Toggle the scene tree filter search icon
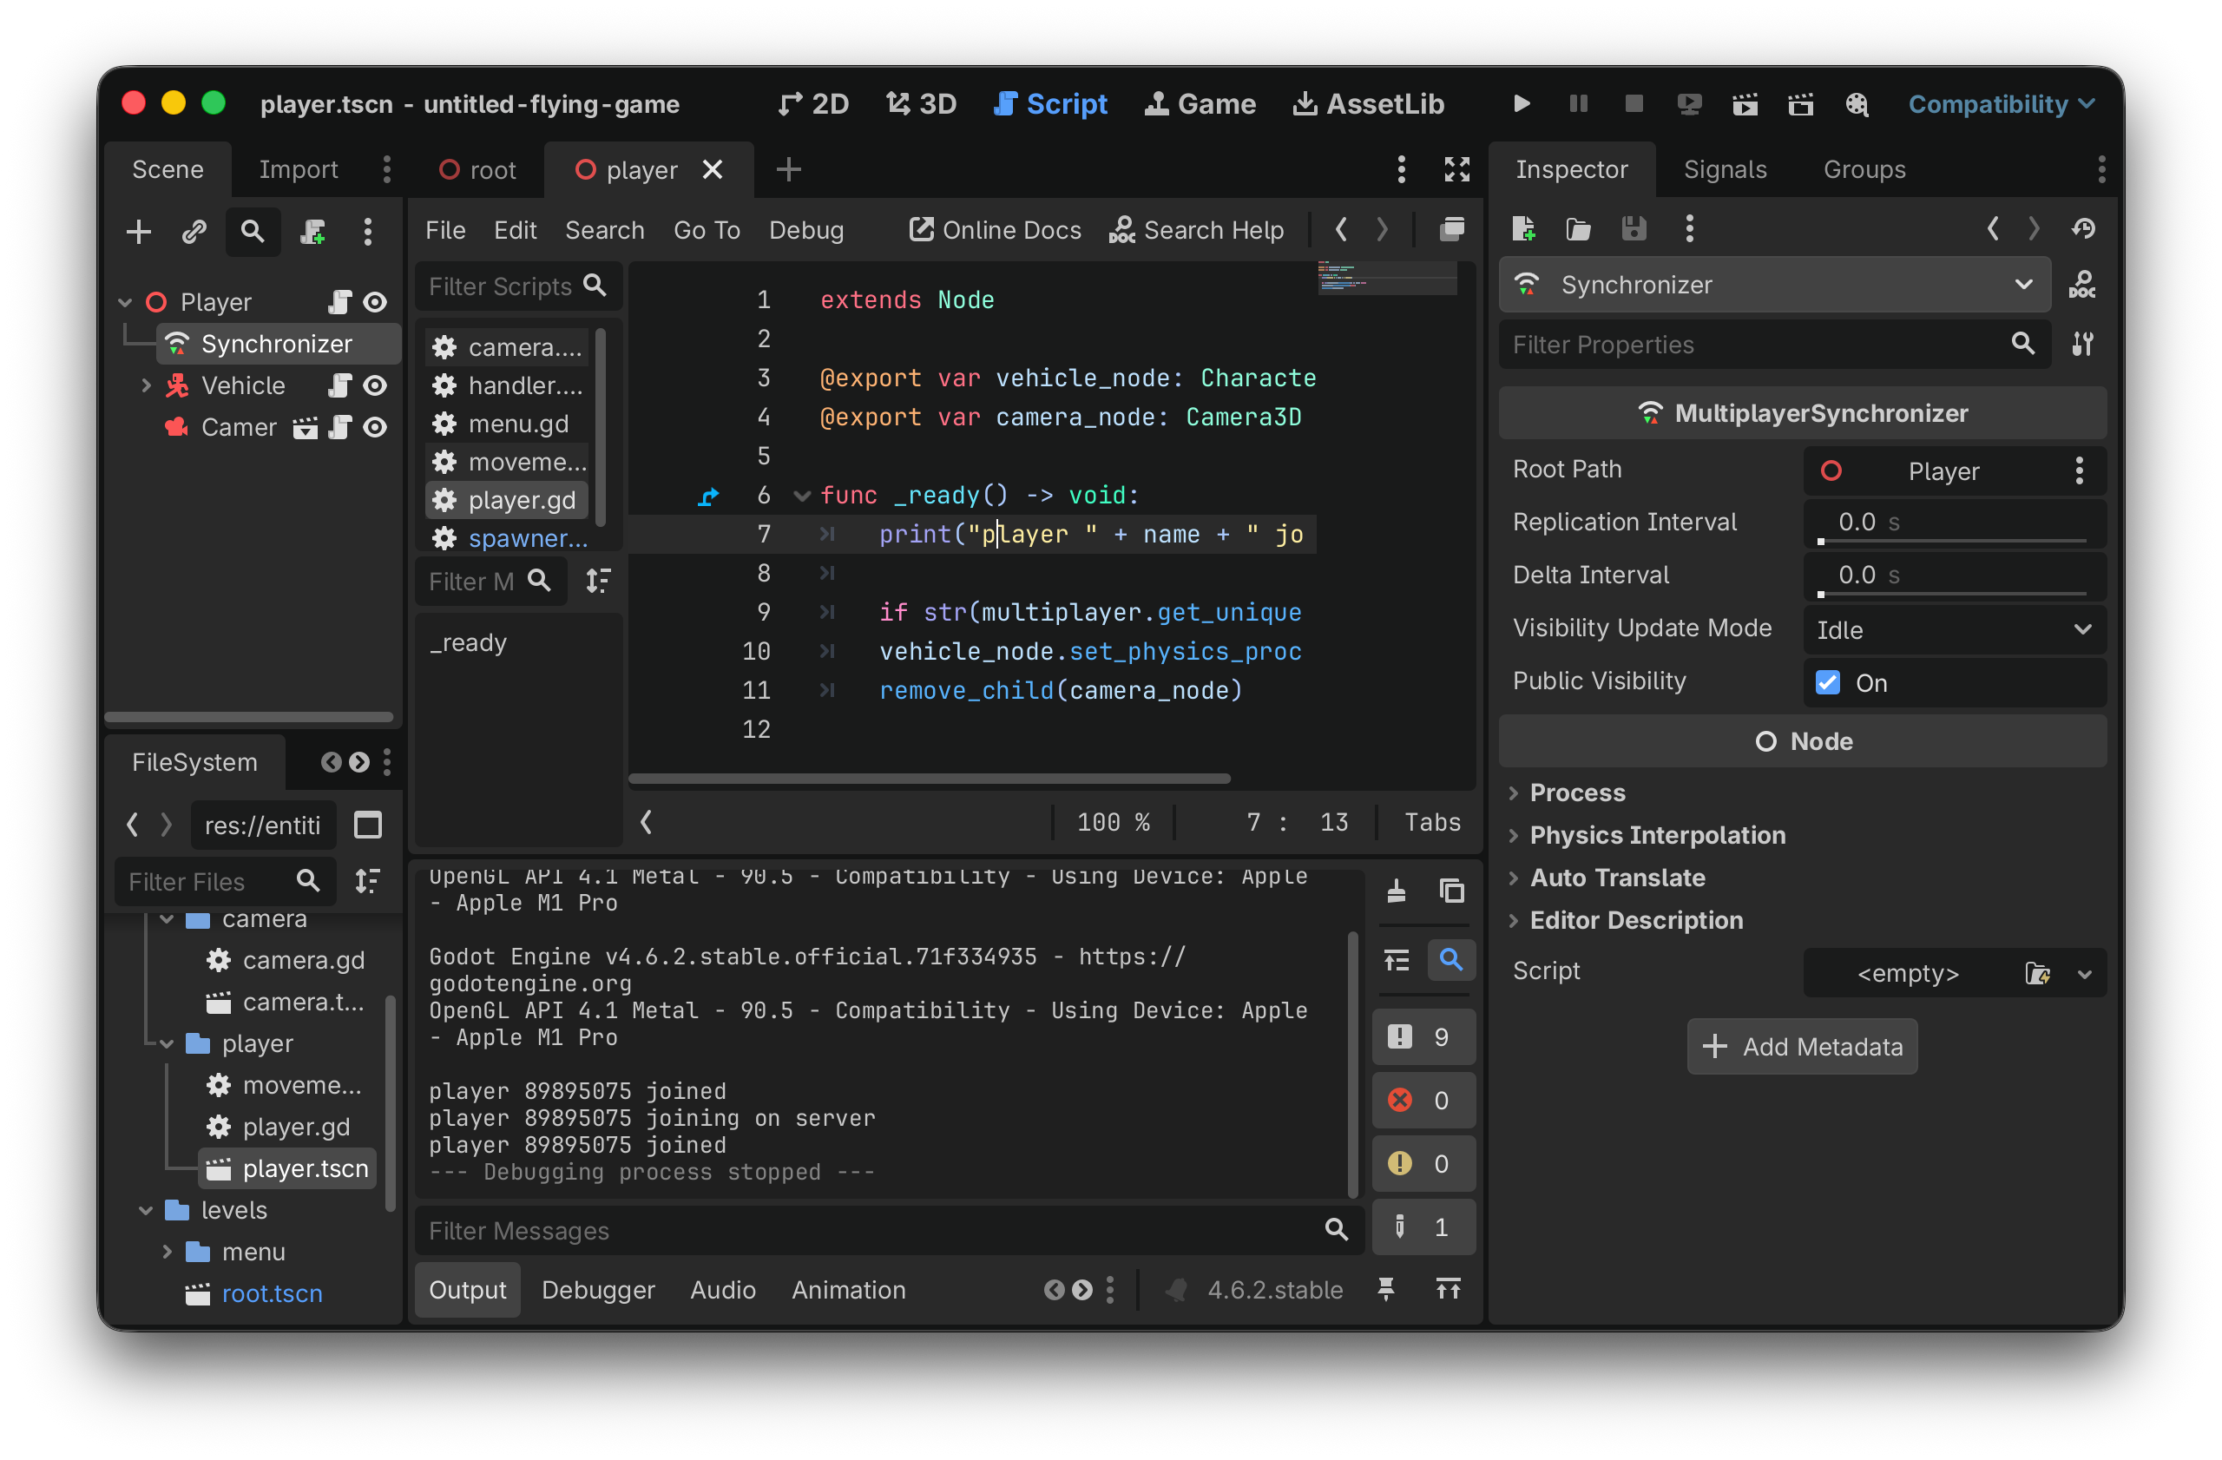 point(252,231)
